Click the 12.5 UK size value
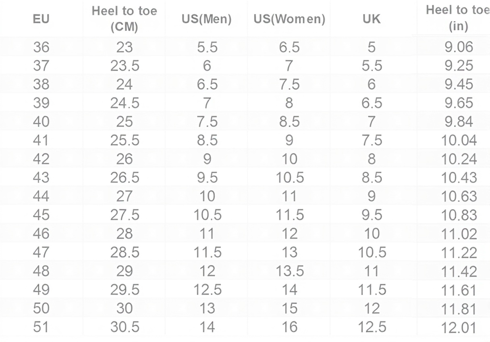The width and height of the screenshot is (490, 342). (372, 327)
